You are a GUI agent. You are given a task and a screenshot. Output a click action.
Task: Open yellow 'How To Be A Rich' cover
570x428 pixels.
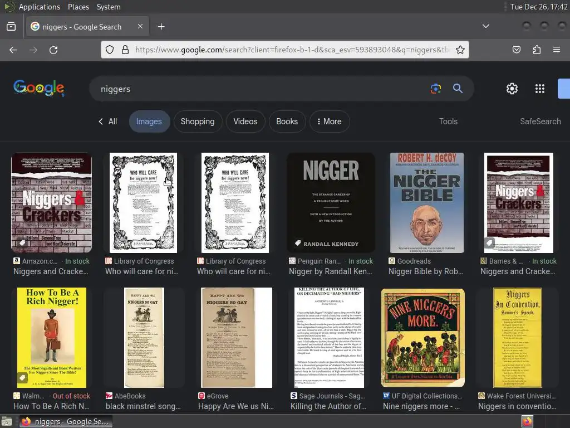coord(52,337)
